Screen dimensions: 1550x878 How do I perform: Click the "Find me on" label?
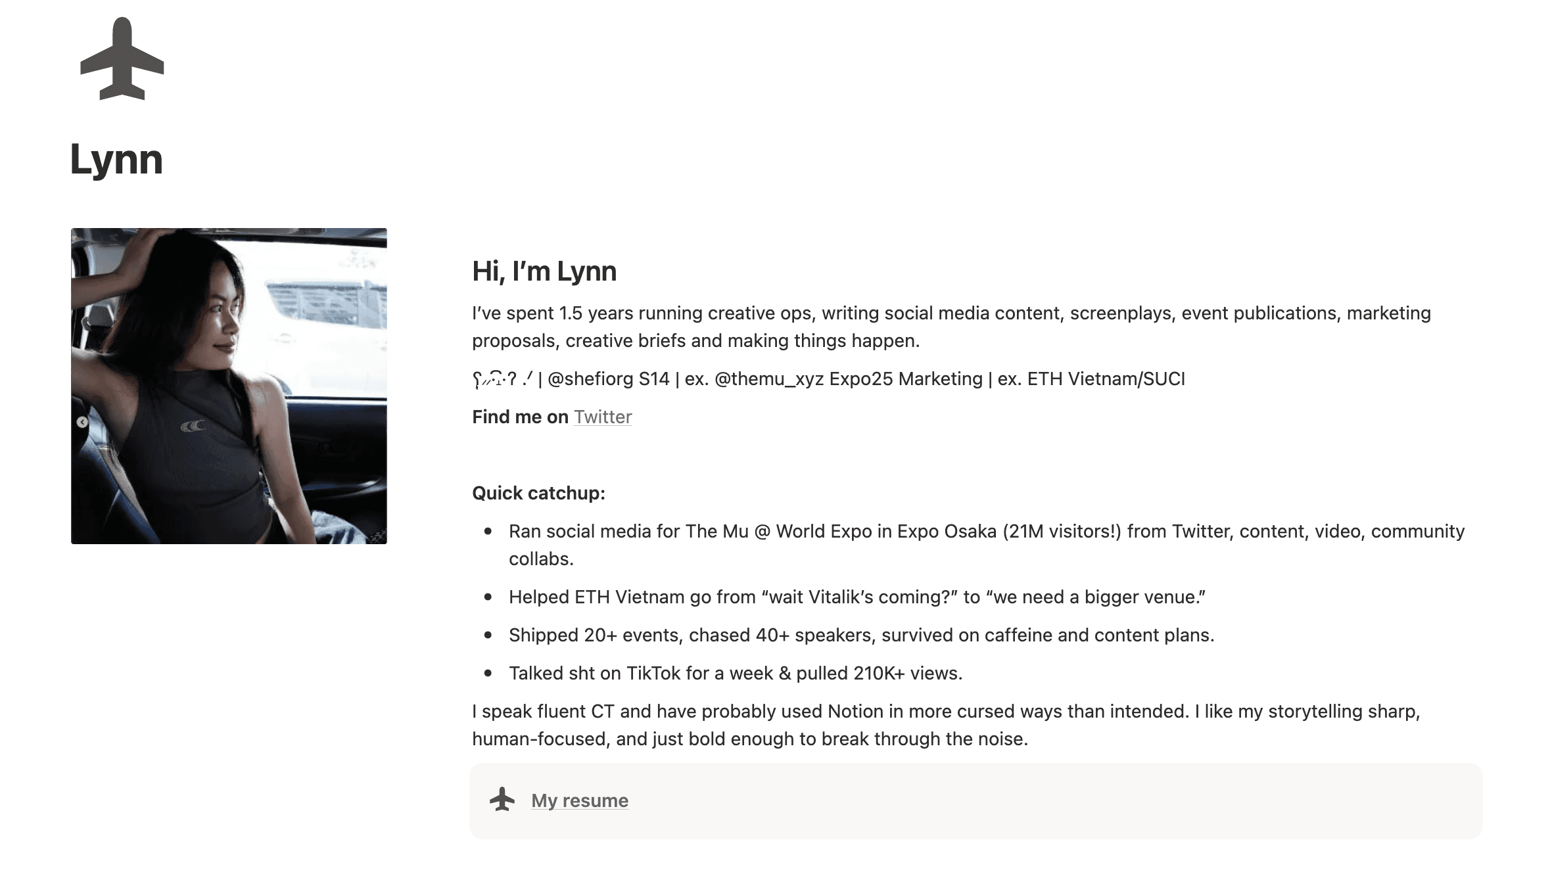coord(520,417)
